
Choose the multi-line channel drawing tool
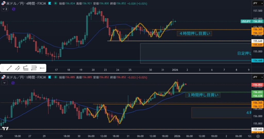(x=26, y=68)
